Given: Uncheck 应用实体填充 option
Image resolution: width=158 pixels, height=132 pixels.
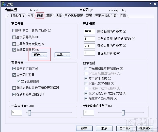Looking at the screenshot, I should tap(86, 78).
